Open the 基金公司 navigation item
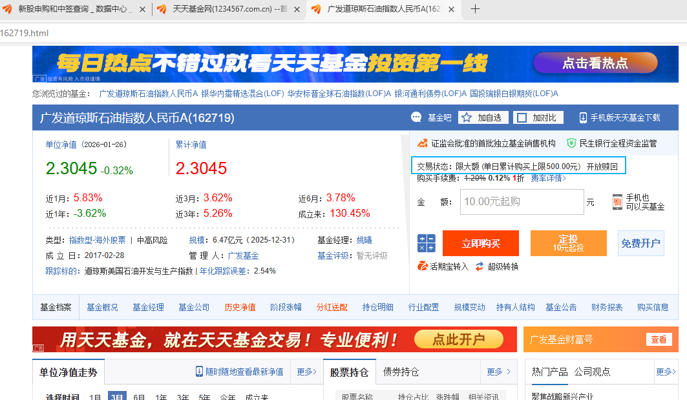687x400 pixels. point(194,307)
